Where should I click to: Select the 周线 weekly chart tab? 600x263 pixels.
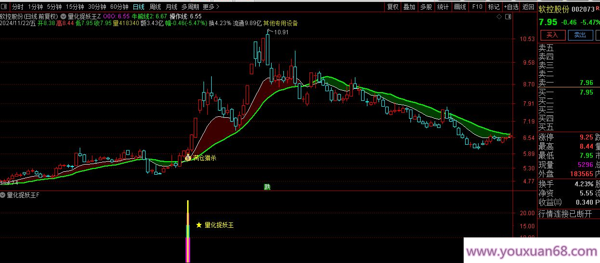pyautogui.click(x=155, y=7)
